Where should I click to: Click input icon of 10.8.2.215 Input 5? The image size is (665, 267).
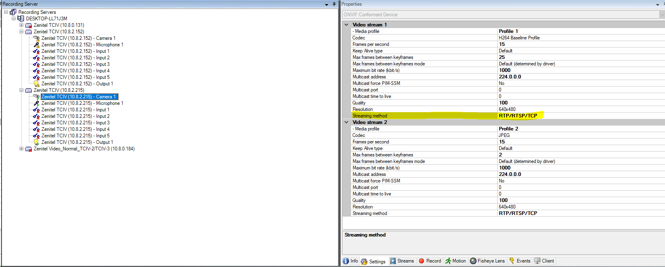coord(36,136)
